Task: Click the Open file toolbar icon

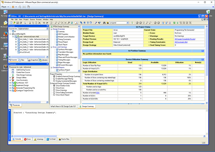Action: (x=14, y=23)
